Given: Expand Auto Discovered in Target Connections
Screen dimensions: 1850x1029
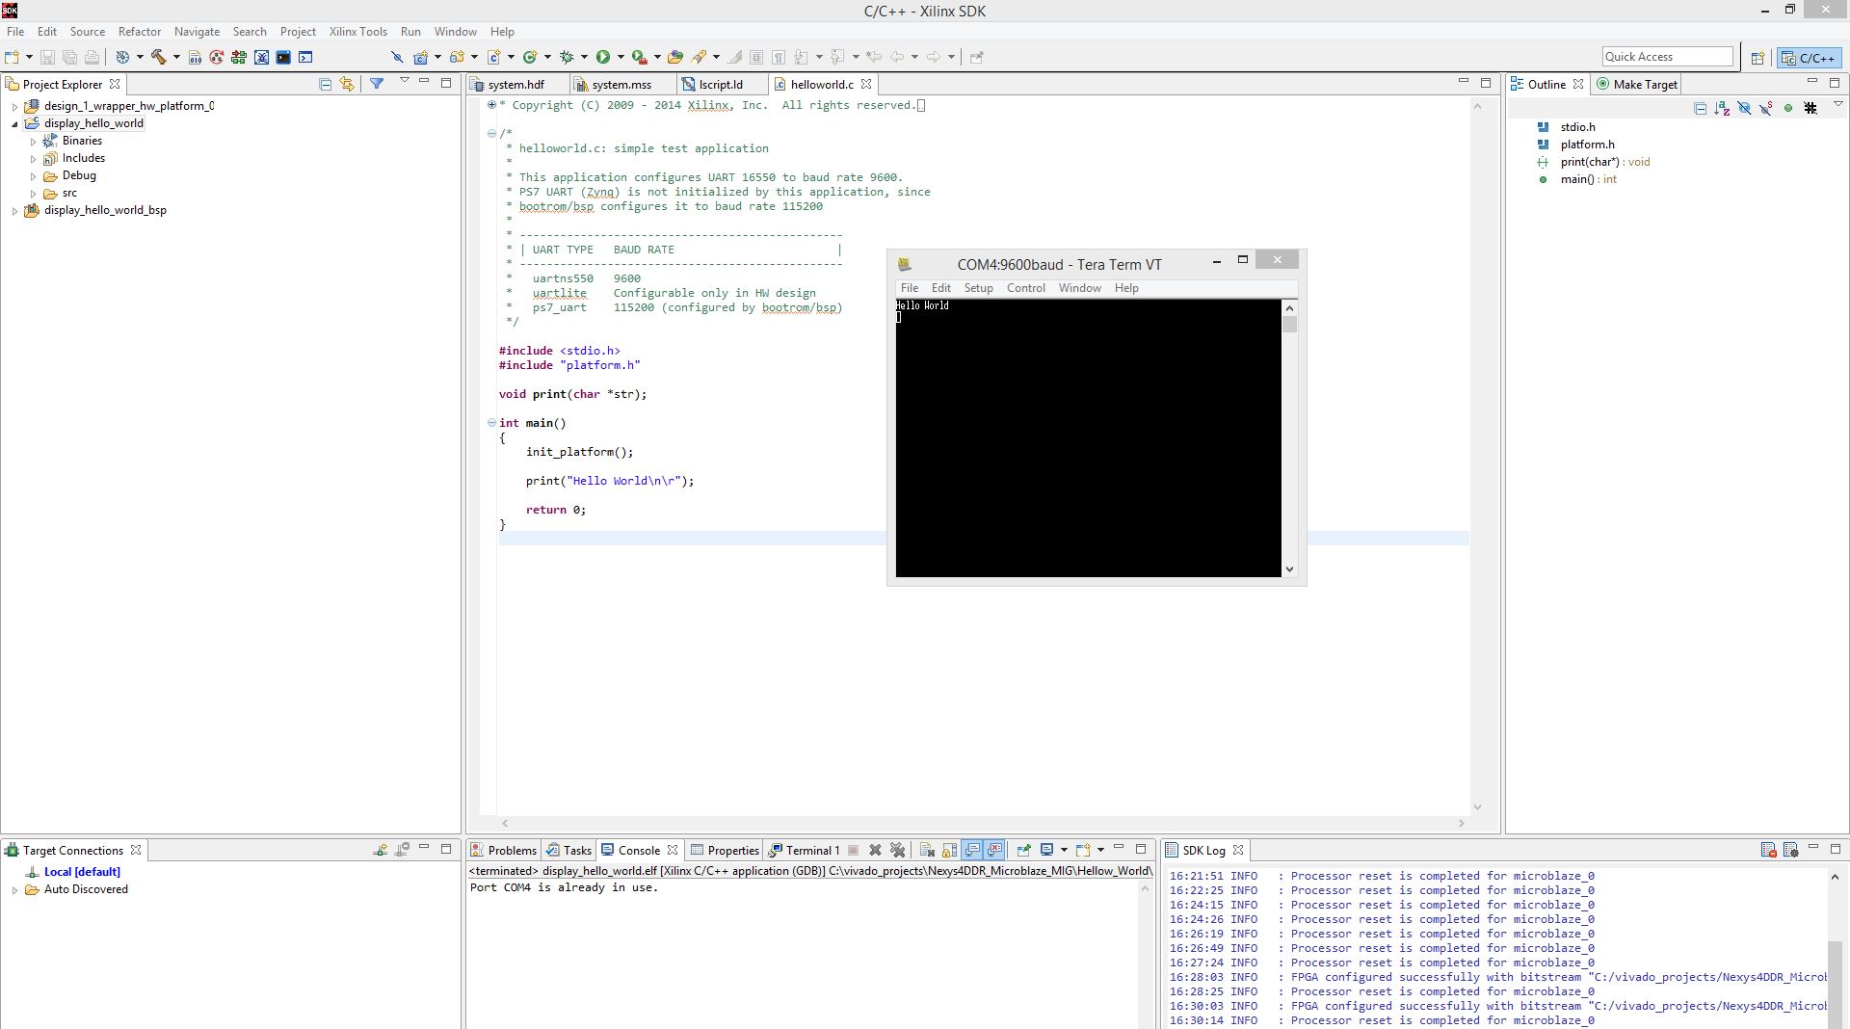Looking at the screenshot, I should pos(14,889).
